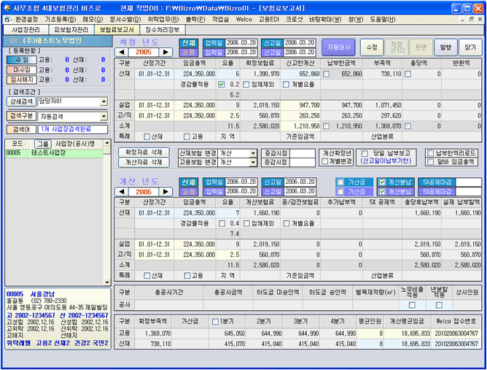Open the 담당자01 dropdown

(104, 102)
